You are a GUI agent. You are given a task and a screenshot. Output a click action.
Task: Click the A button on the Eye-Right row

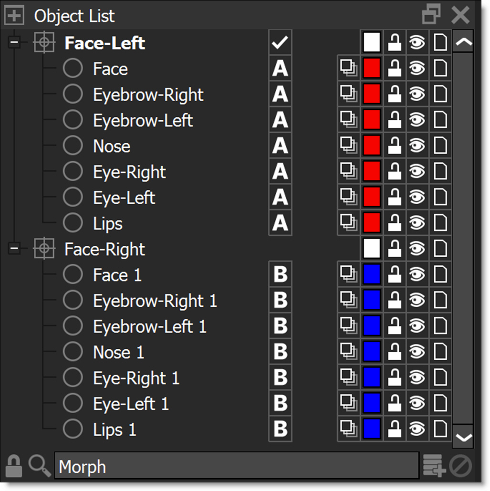click(x=280, y=172)
